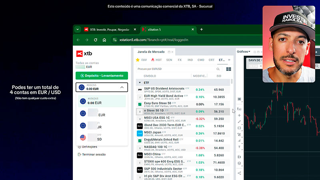Select the crosshair tool
Viewport: 320px width, 180px height.
tap(239, 115)
